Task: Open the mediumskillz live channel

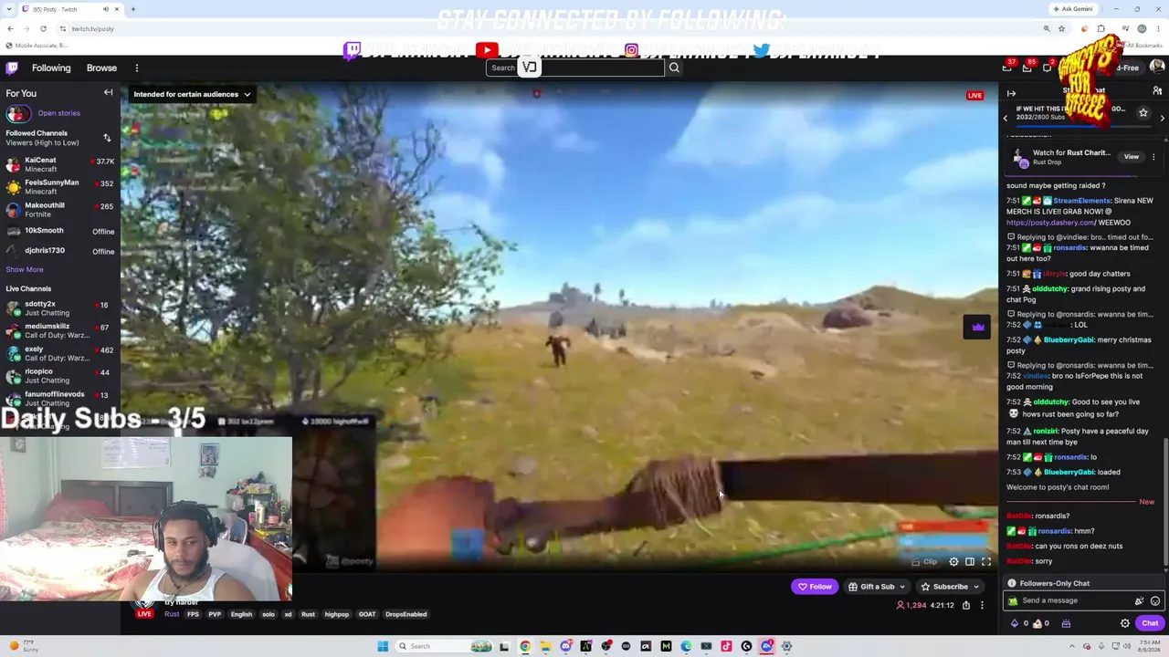Action: (x=60, y=330)
